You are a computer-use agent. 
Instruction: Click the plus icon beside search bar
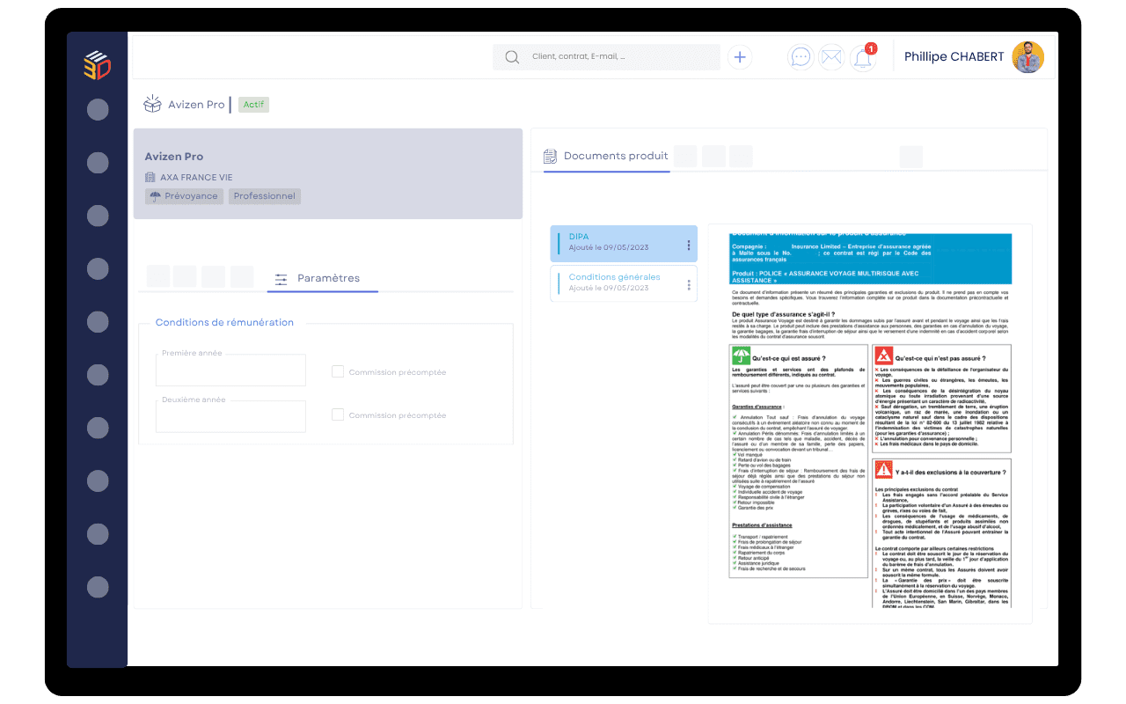pyautogui.click(x=740, y=57)
